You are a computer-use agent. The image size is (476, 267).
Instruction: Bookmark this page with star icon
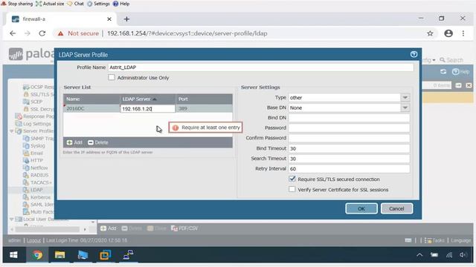pyautogui.click(x=430, y=33)
